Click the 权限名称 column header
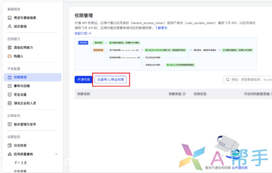The height and width of the screenshot is (173, 272). pos(84,94)
